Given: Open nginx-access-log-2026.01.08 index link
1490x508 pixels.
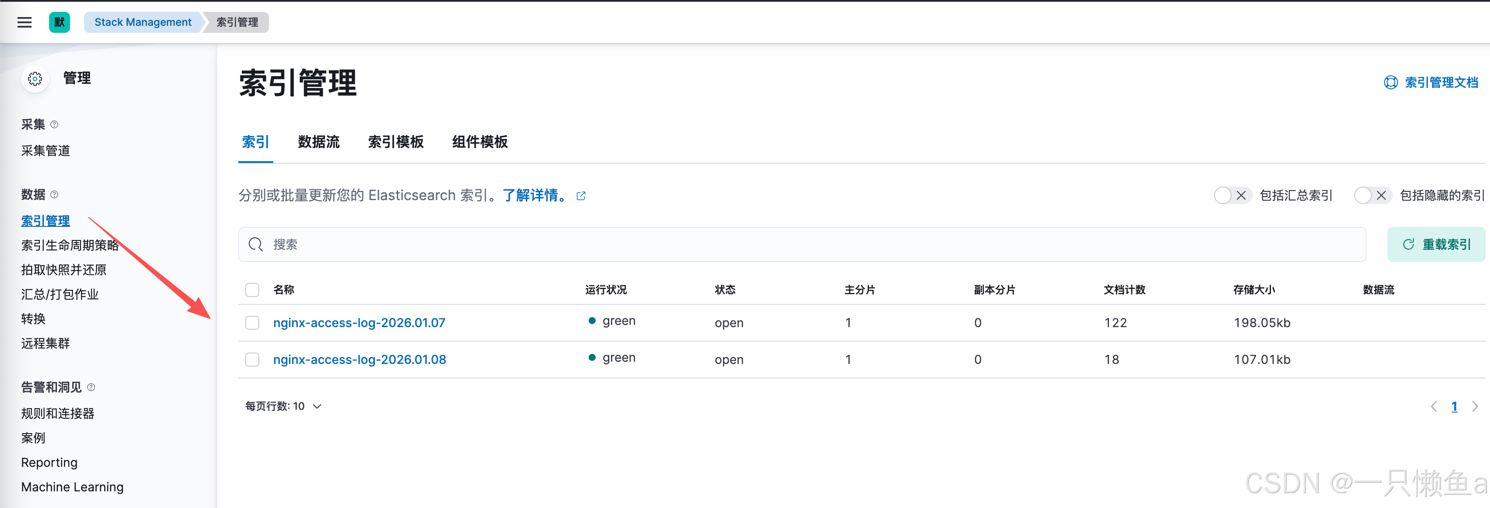Looking at the screenshot, I should 359,360.
